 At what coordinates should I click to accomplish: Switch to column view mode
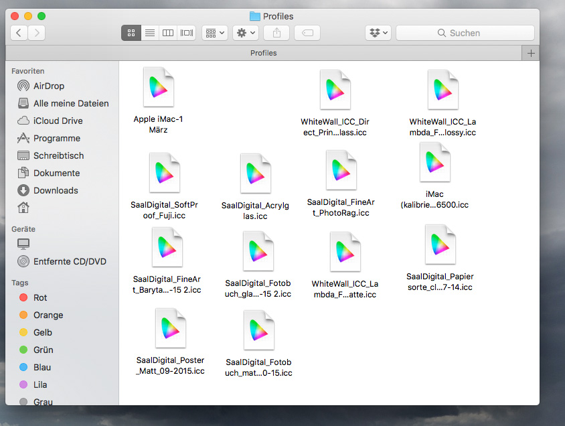tap(168, 33)
